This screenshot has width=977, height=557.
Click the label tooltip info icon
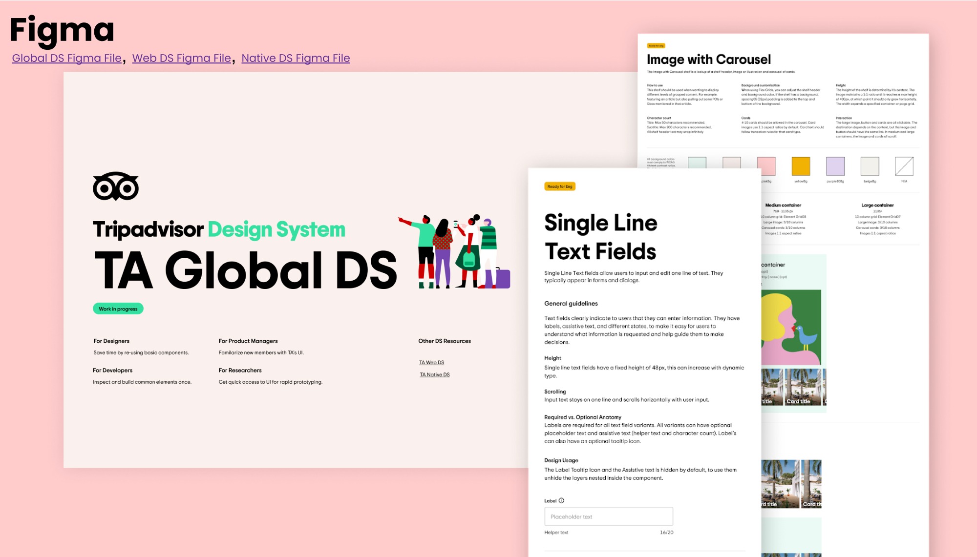[x=561, y=500]
